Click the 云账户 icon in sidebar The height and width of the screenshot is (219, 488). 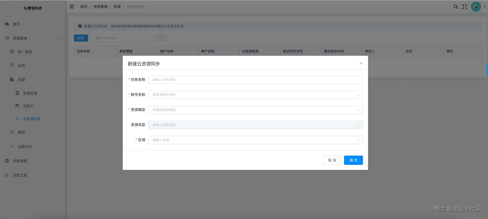17,106
